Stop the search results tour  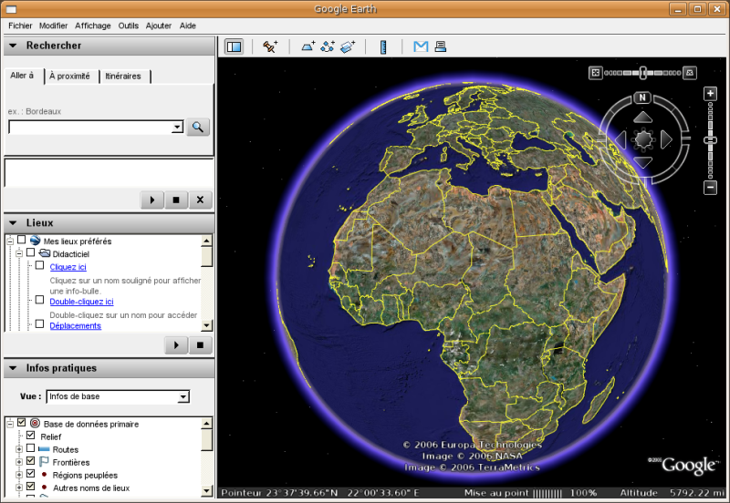click(176, 200)
